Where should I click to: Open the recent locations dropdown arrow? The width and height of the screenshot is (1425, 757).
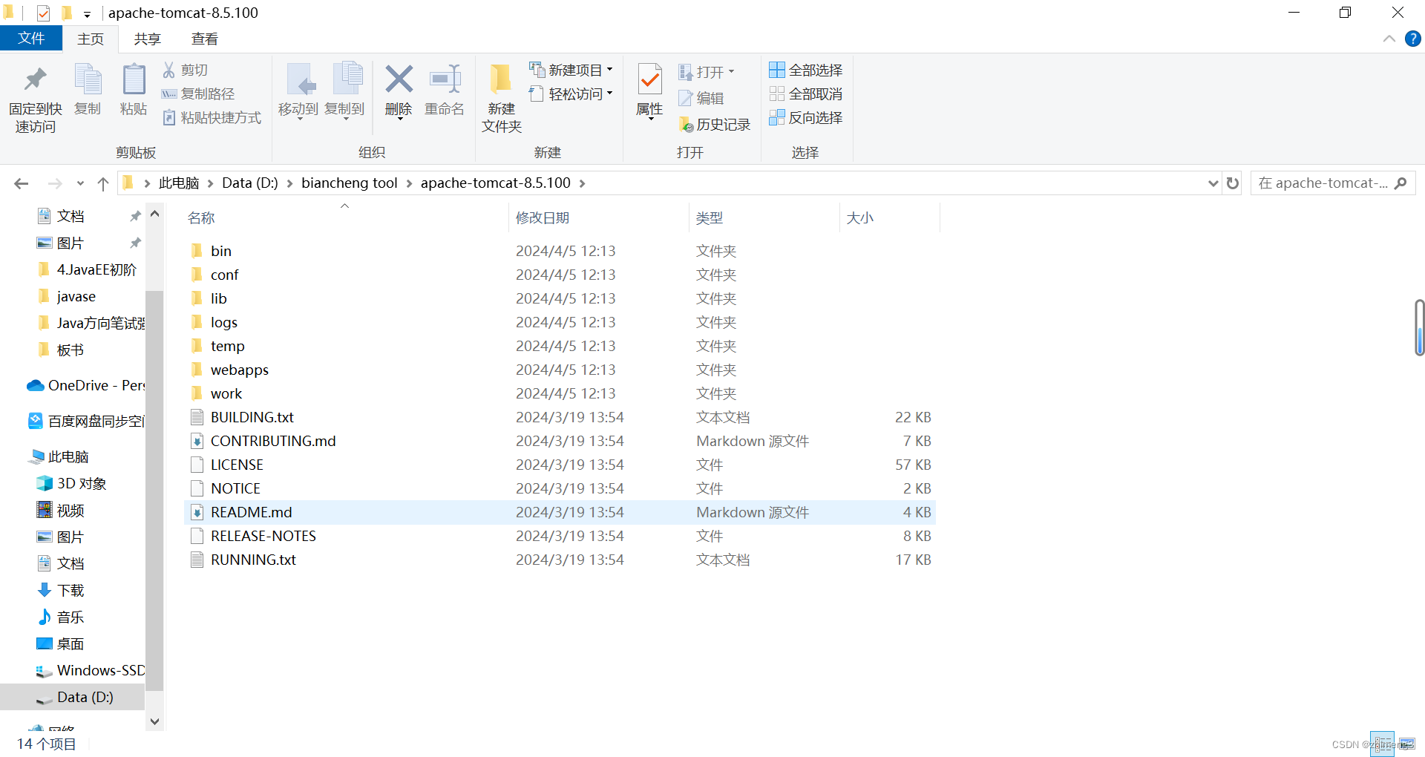tap(80, 183)
